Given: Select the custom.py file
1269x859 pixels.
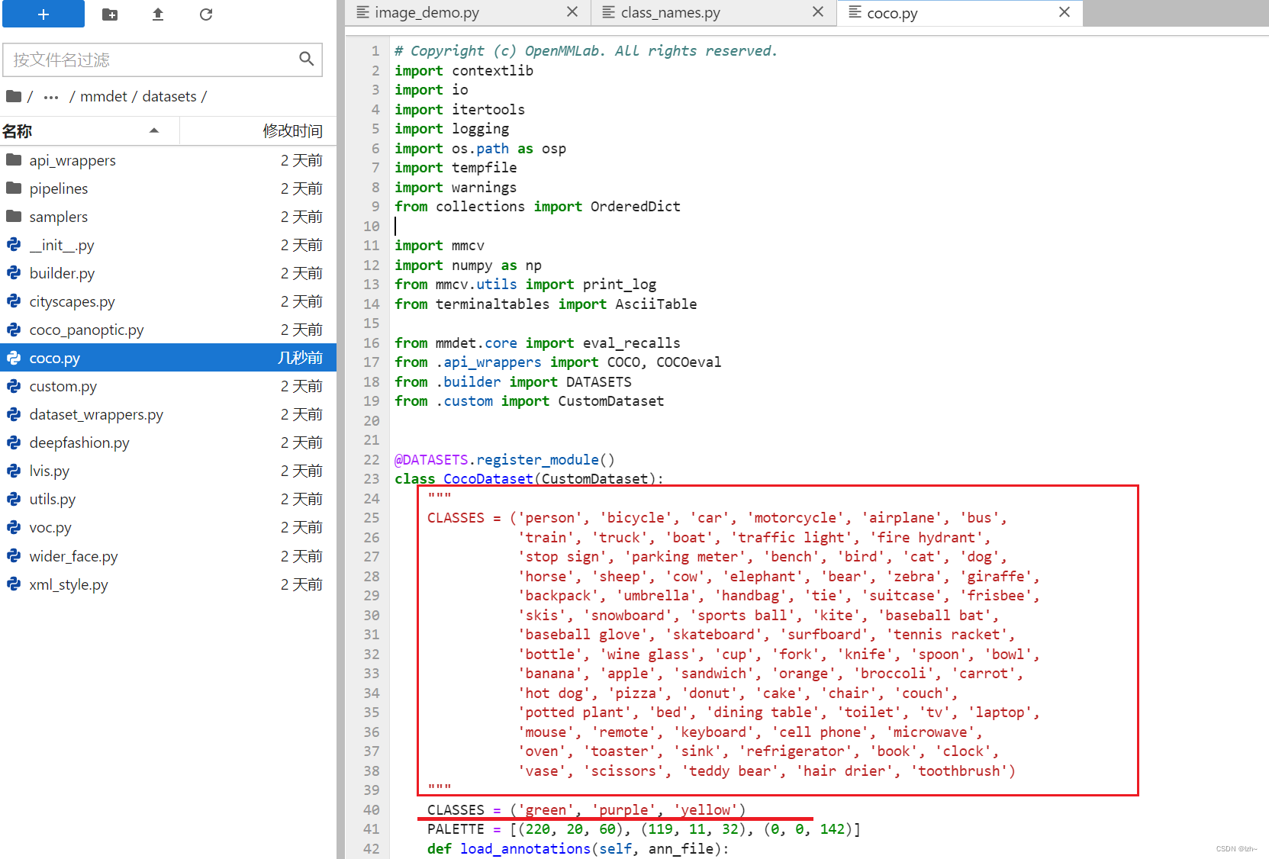Looking at the screenshot, I should [x=168, y=386].
